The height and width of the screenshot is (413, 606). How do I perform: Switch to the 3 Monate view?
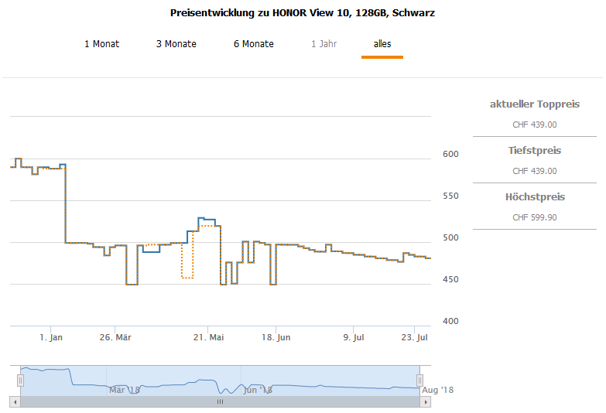click(x=176, y=44)
